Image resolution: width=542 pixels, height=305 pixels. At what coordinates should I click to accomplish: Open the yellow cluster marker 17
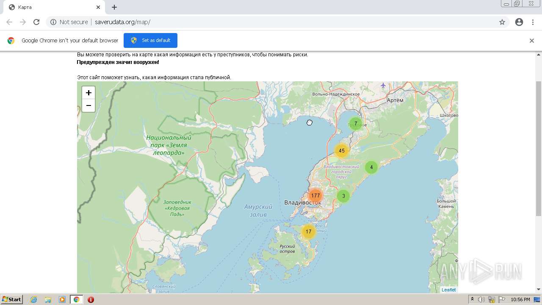click(309, 232)
